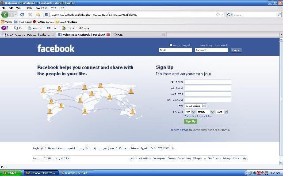Click the login Email field
Viewport: 283px width, 176px height.
(x=176, y=50)
